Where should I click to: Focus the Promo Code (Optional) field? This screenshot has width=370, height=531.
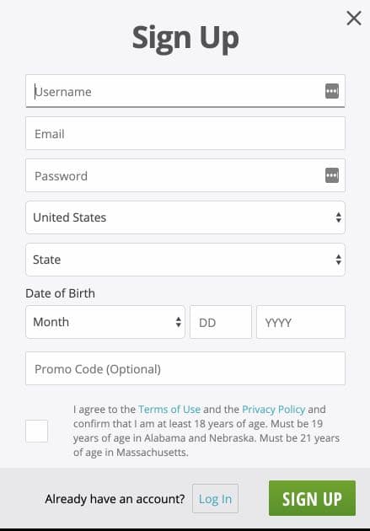click(185, 368)
